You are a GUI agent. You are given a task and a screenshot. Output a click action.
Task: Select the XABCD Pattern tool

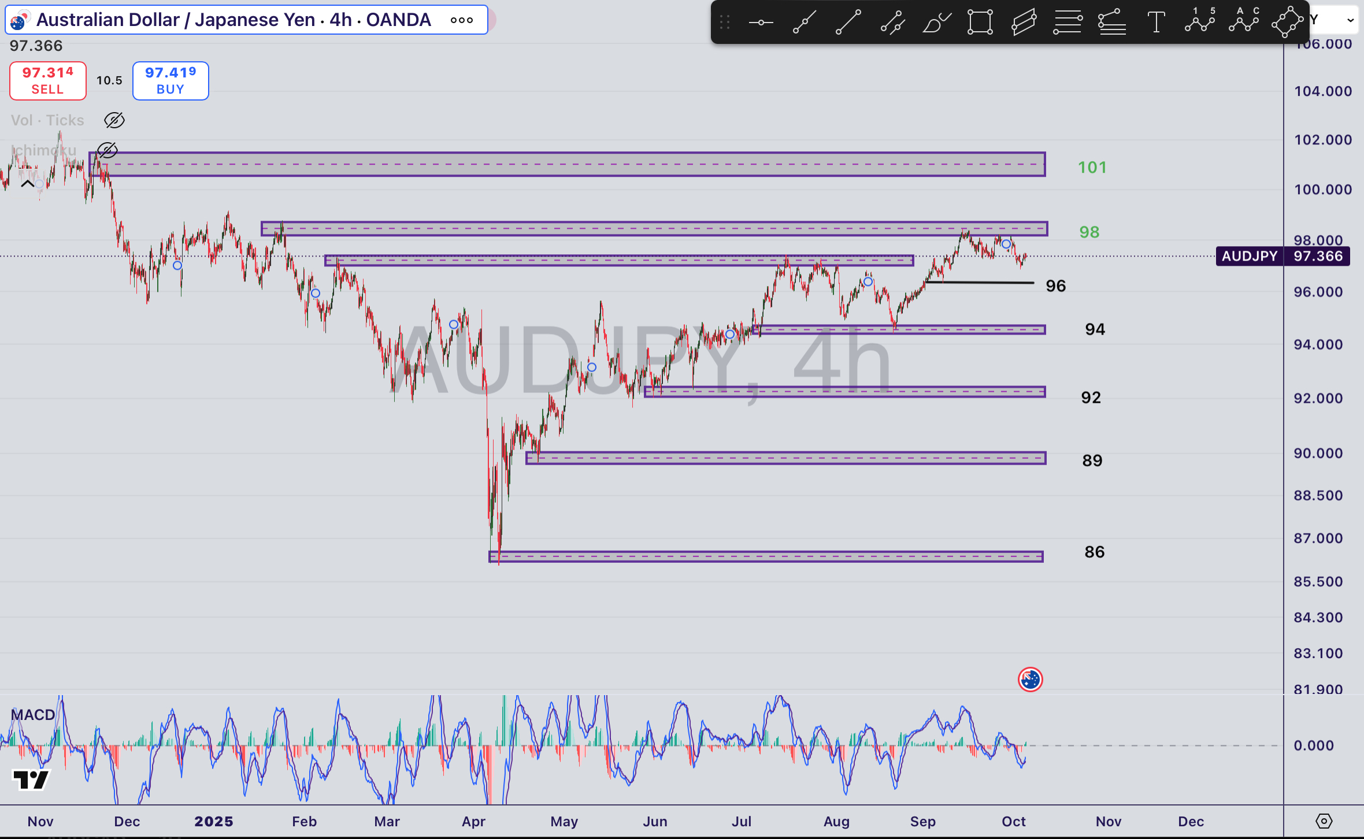(x=1288, y=21)
